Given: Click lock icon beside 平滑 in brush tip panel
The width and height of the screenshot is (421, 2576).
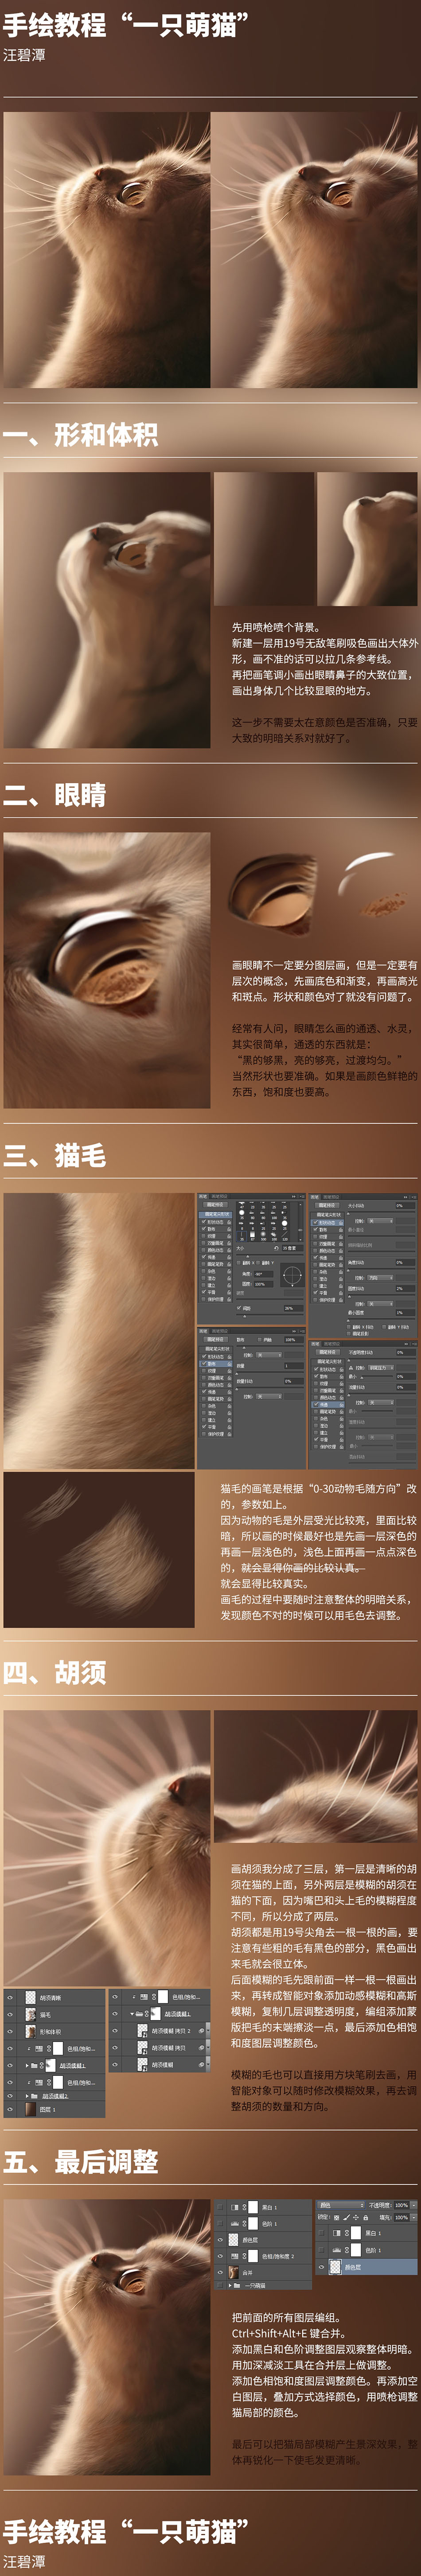Looking at the screenshot, I should 229,1292.
